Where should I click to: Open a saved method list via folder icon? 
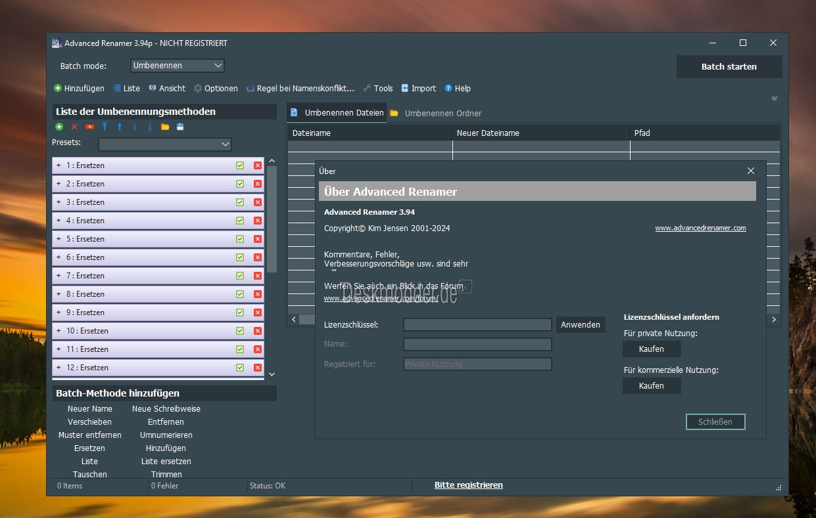click(x=165, y=127)
